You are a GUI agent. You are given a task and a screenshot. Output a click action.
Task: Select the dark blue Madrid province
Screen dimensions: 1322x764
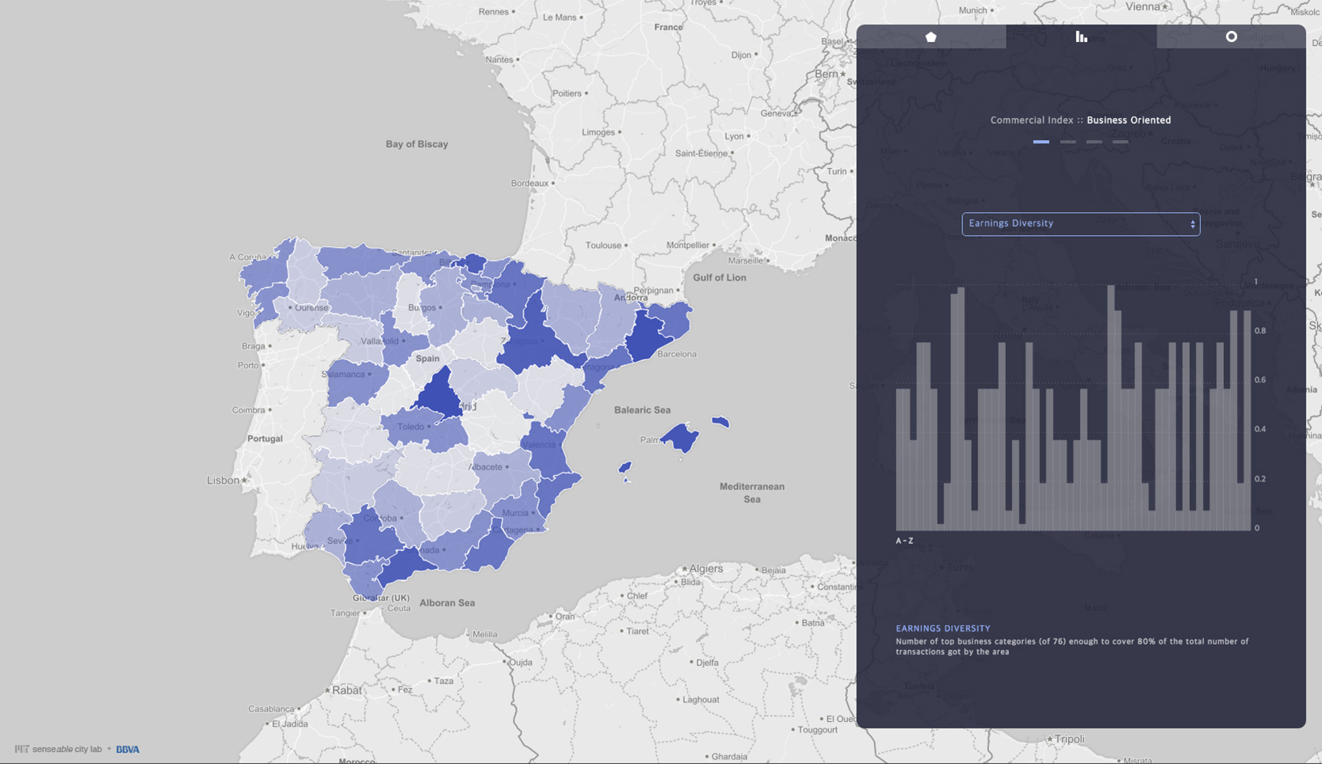pos(438,393)
